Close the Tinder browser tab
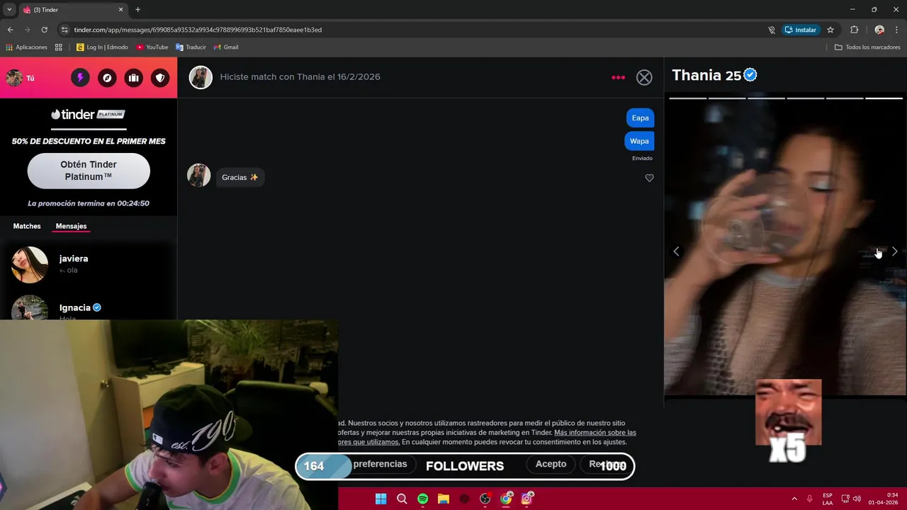907x510 pixels. tap(120, 10)
